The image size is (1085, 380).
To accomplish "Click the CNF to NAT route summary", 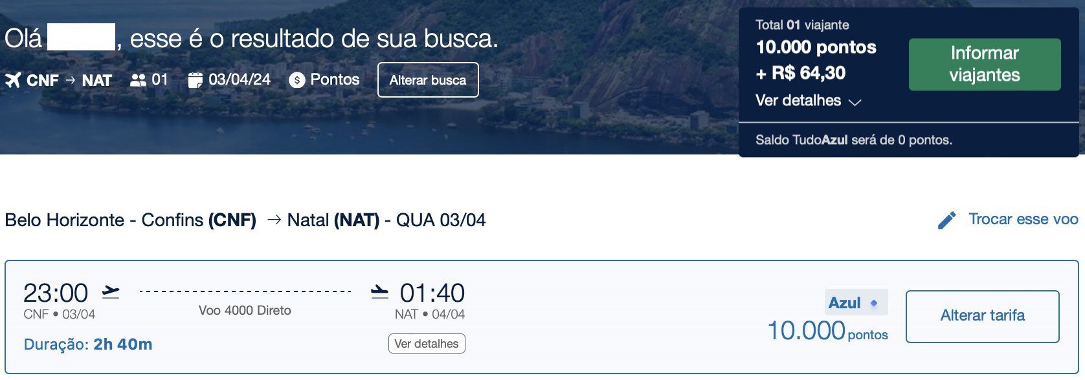I will (x=69, y=81).
